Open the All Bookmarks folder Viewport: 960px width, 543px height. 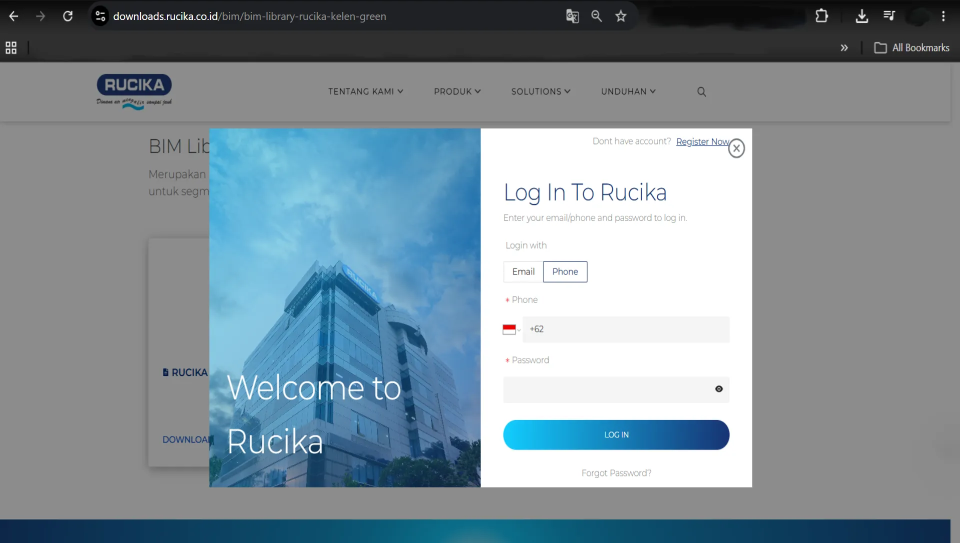click(911, 47)
